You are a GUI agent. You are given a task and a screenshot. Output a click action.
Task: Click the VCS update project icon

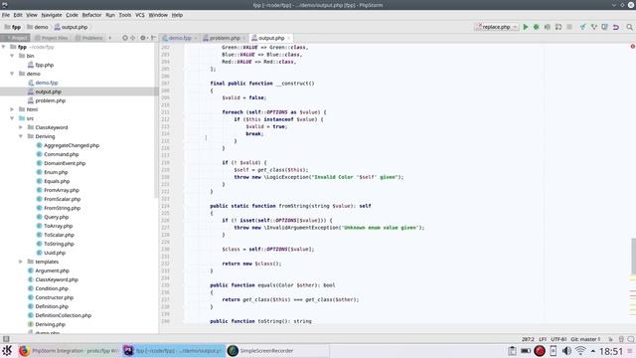click(x=583, y=27)
